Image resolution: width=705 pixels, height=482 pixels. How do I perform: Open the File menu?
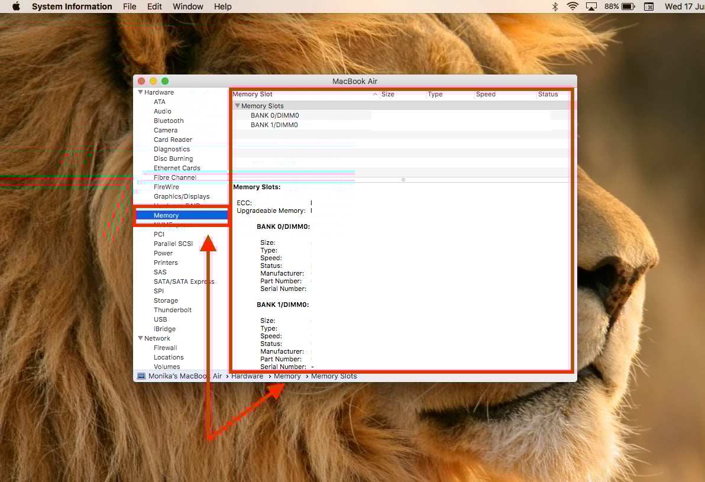[x=130, y=7]
